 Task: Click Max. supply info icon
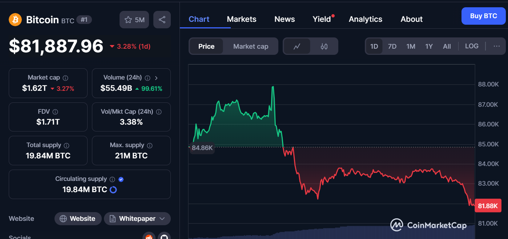[x=150, y=145]
